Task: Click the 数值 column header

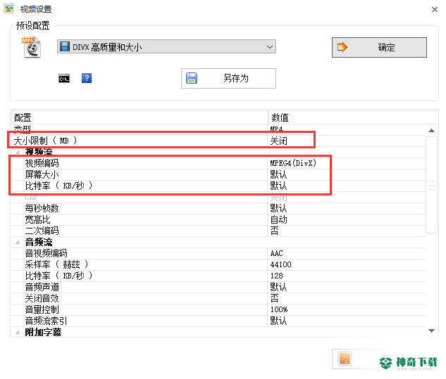Action: 353,117
